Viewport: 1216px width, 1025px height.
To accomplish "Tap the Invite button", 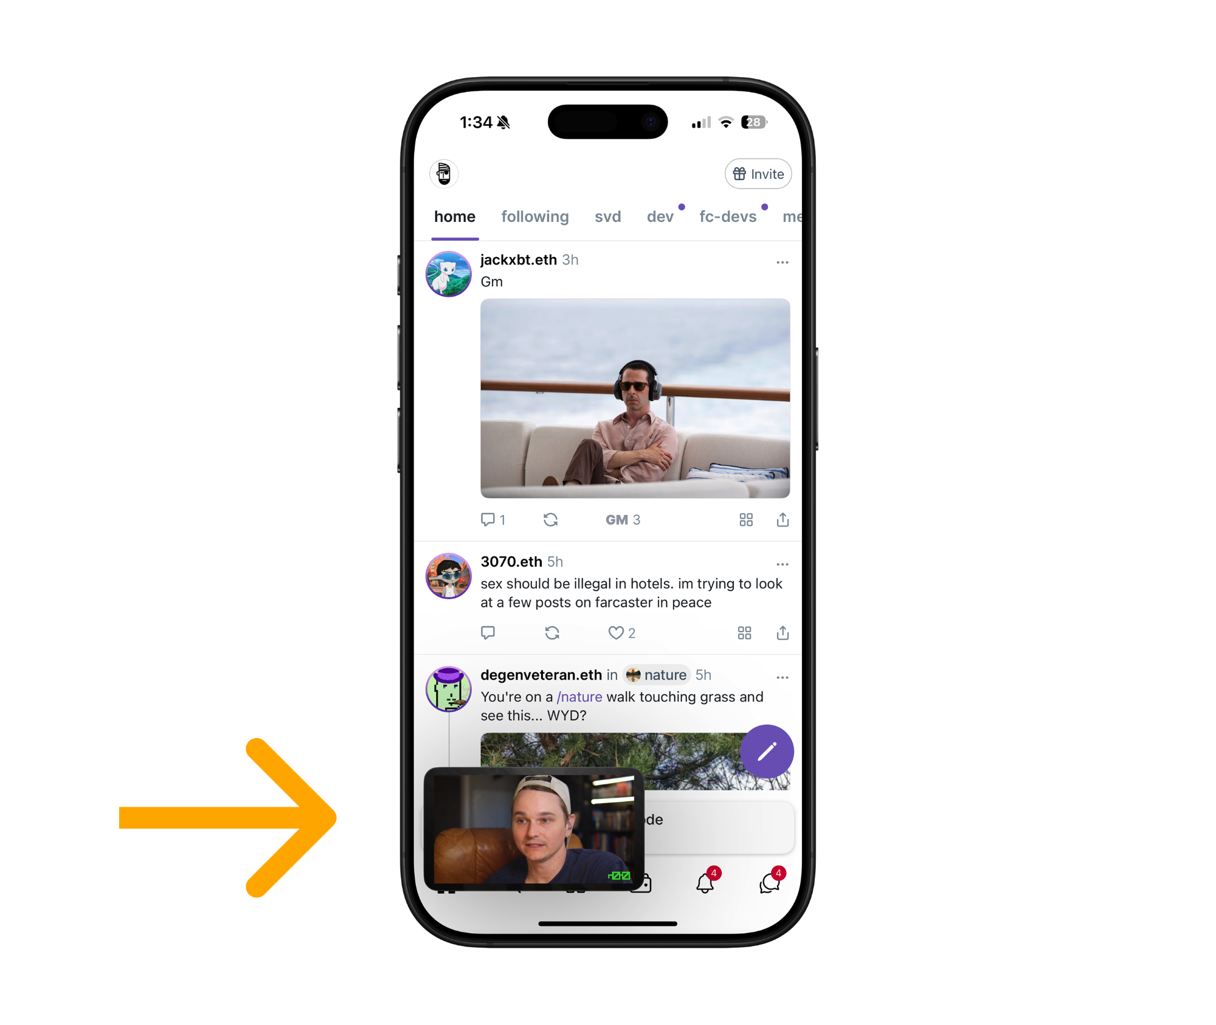I will point(758,174).
